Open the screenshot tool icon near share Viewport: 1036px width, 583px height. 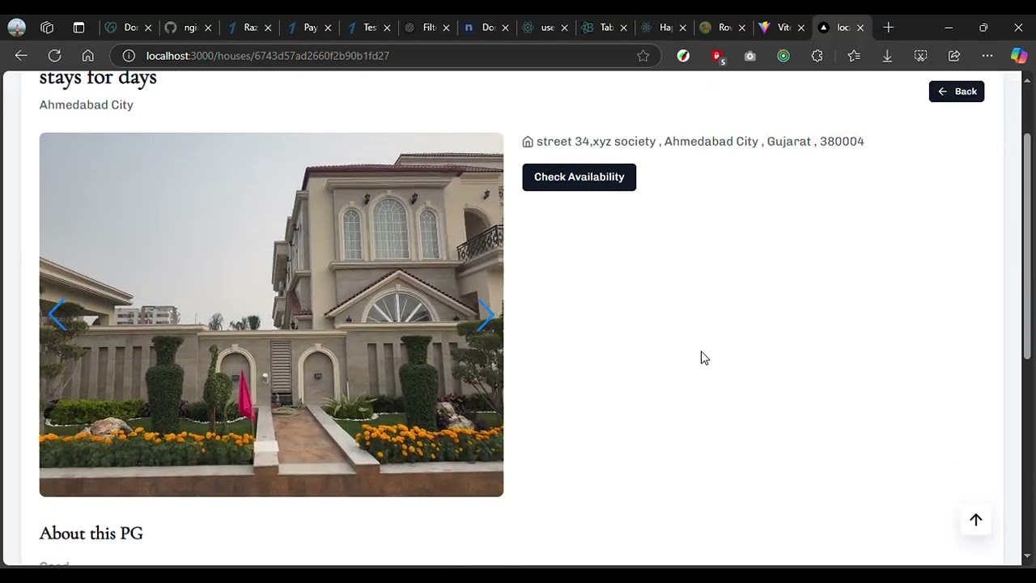pyautogui.click(x=921, y=56)
